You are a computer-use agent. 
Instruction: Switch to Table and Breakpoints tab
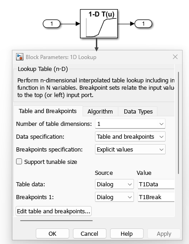pos(48,111)
